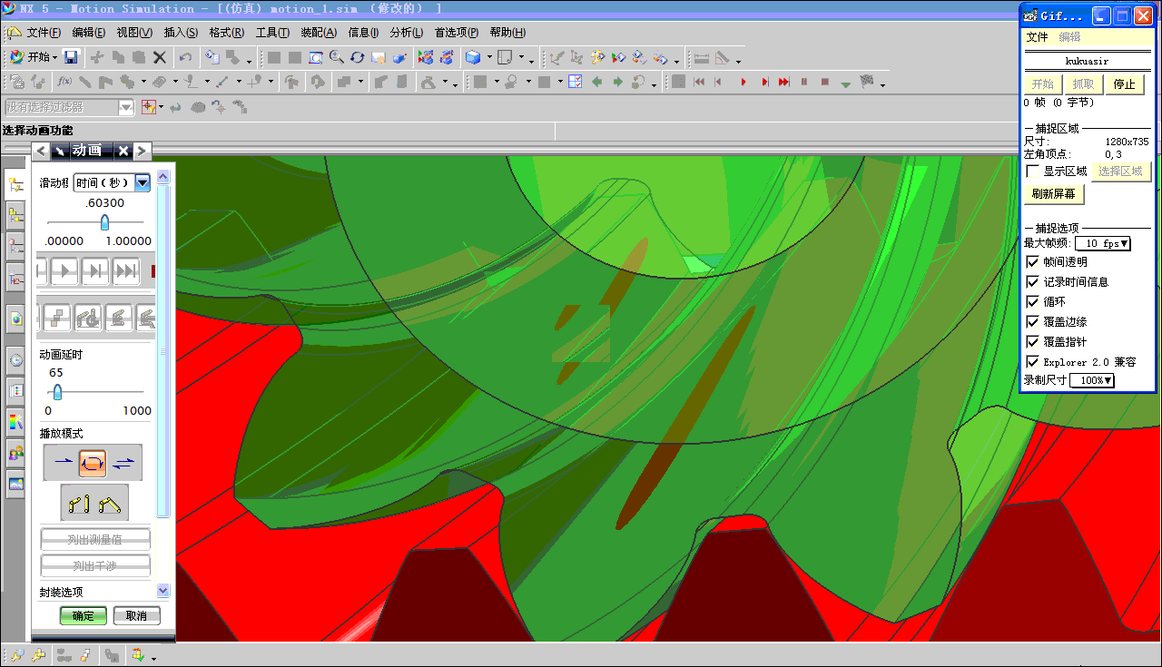Click the selection filter funnel icon
1162x667 pixels.
(x=149, y=107)
